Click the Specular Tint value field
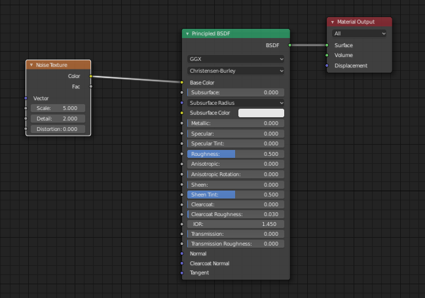This screenshot has height=298, width=425. (x=236, y=143)
